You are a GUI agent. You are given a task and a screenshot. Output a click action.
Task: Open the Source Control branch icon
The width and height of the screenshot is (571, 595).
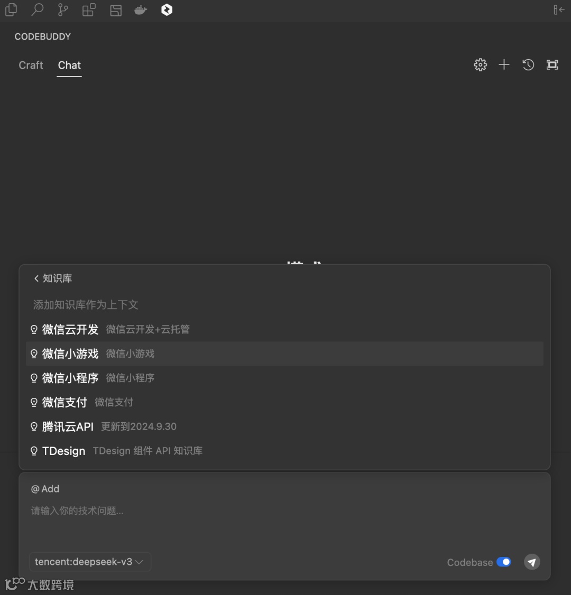(63, 10)
